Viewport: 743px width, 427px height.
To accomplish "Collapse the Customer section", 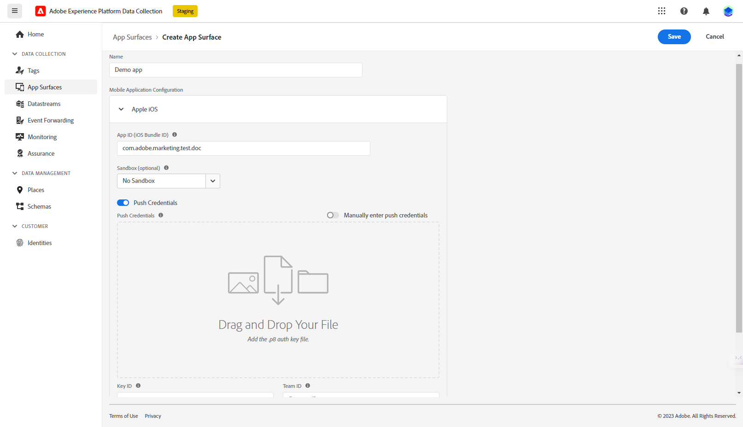I will (x=15, y=226).
